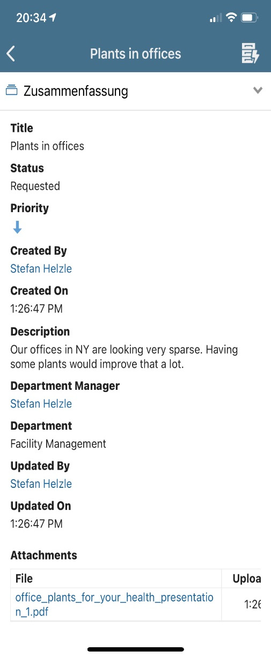Viewport: 271px width, 658px height.
Task: Tap the Uploaded column header
Action: click(246, 579)
